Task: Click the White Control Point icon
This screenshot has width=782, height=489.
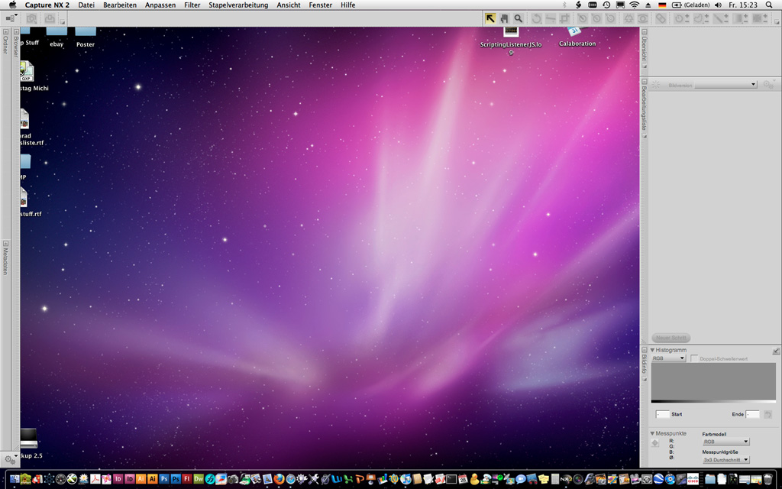Action: click(x=610, y=18)
